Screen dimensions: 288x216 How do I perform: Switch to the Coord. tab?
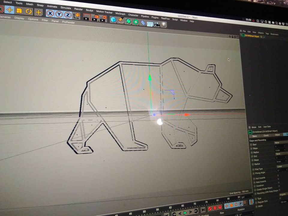pos(266,135)
